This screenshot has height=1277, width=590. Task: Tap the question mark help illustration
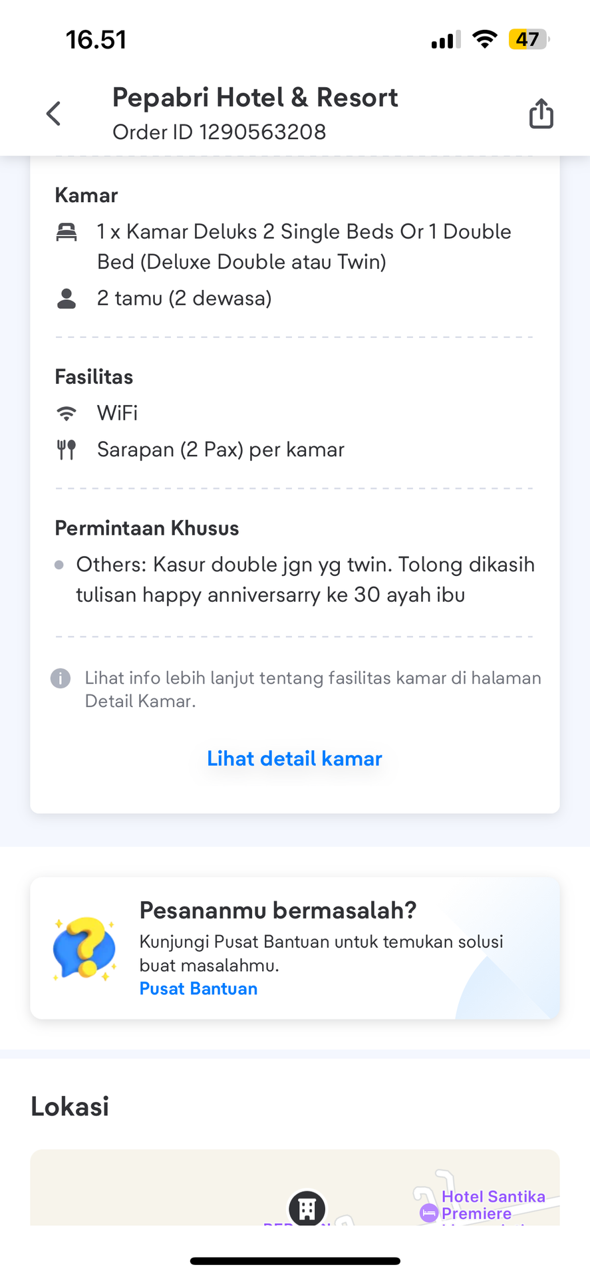pos(84,948)
